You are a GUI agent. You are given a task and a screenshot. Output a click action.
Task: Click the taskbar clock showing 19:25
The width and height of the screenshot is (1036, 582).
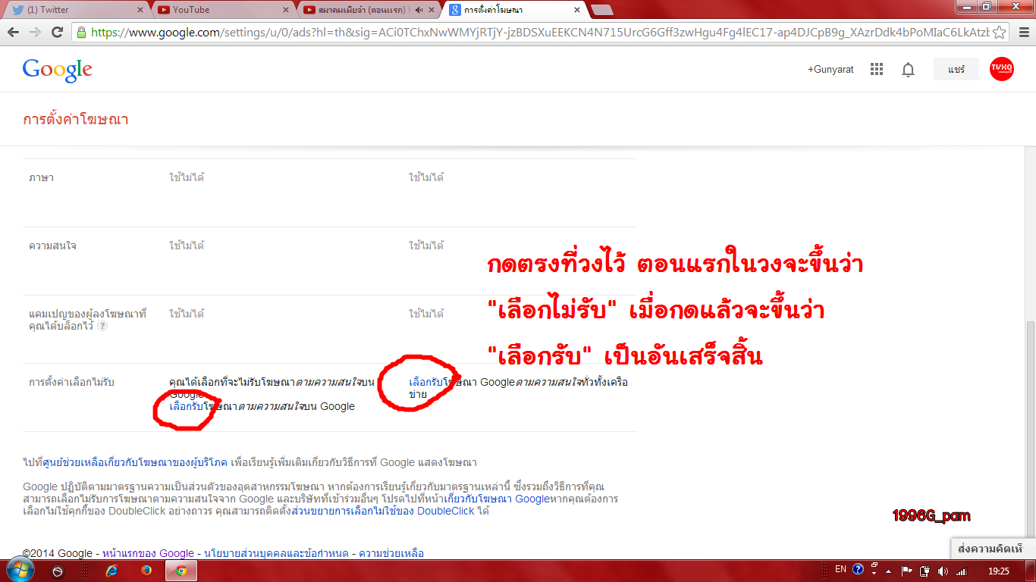[x=999, y=571]
